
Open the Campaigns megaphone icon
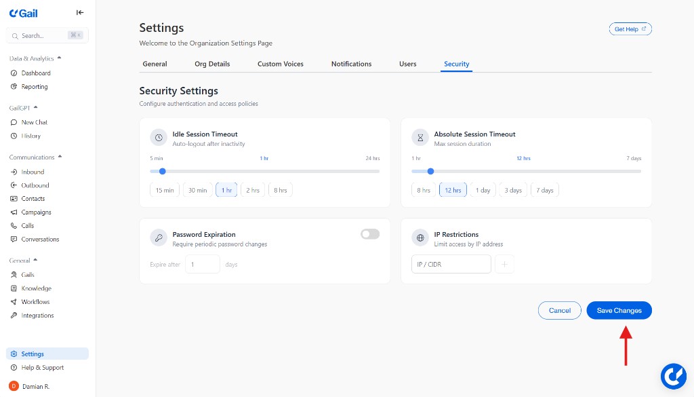click(x=14, y=212)
